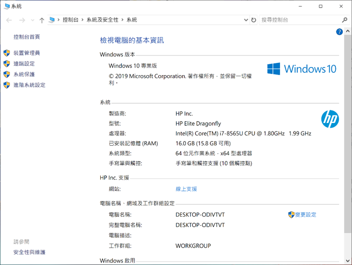352x265 pixels.
Task: Click the scrollbar down arrow
Action: click(x=348, y=261)
